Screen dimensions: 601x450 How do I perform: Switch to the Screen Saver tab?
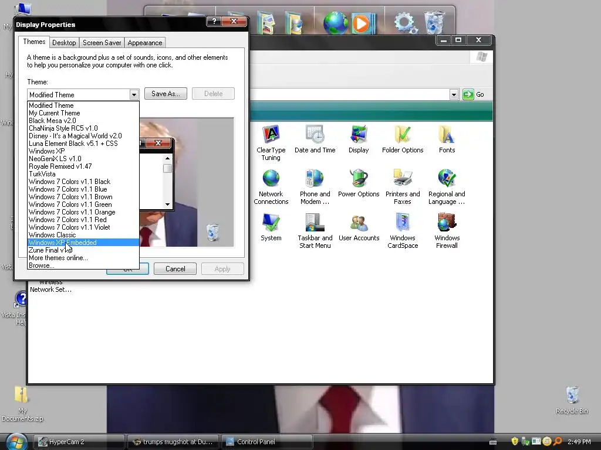click(102, 42)
